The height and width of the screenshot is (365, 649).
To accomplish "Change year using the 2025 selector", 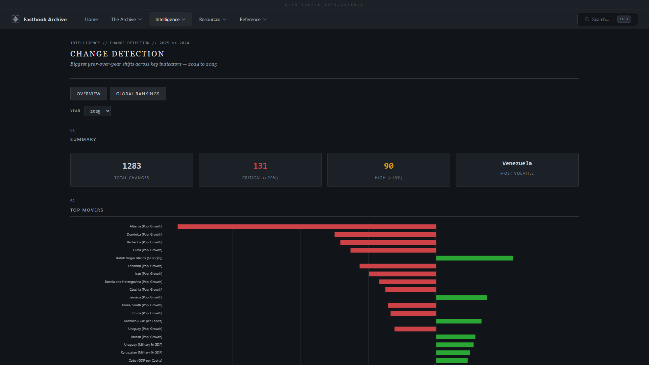I will pos(98,111).
